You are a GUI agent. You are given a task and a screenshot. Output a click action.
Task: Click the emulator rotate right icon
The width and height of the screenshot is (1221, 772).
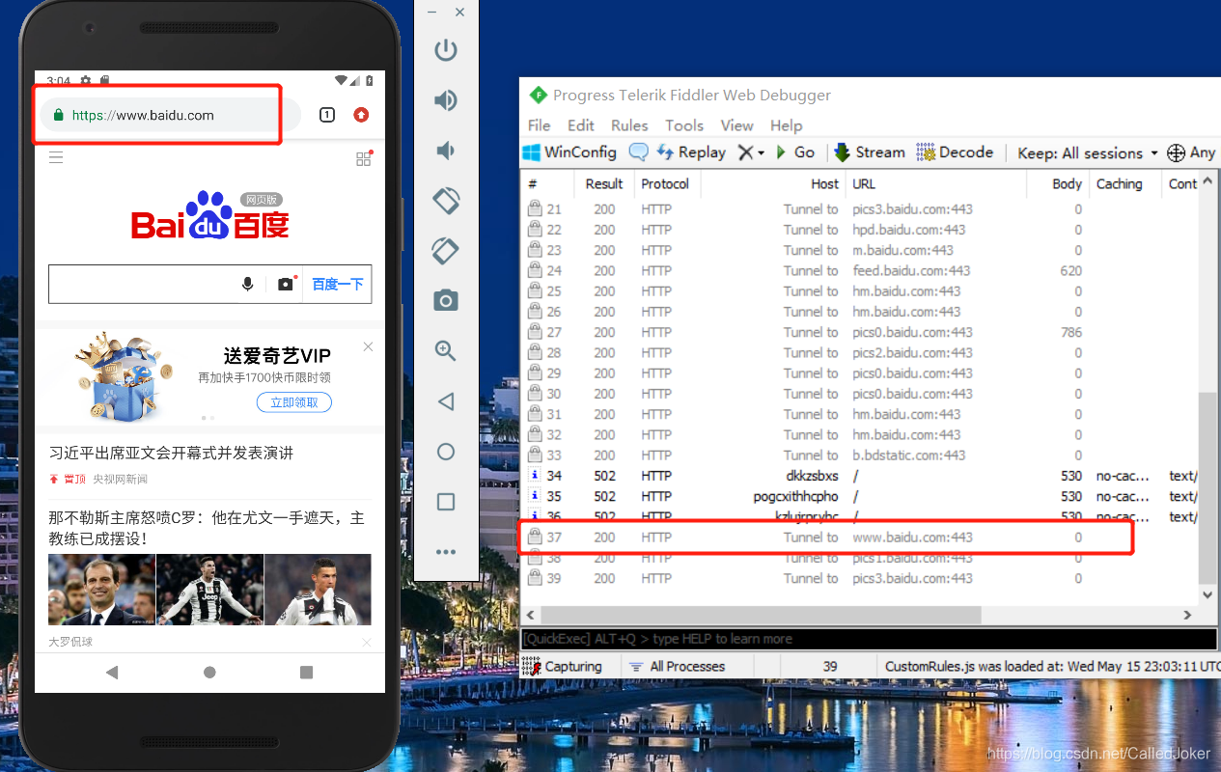click(x=446, y=251)
